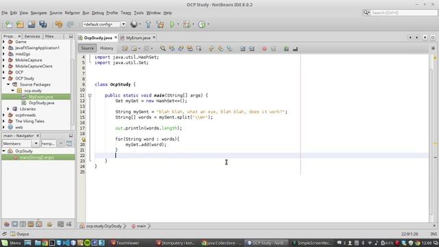Click the Shift Line Left icon
Image resolution: width=439 pixels, height=247 pixels.
(x=242, y=49)
